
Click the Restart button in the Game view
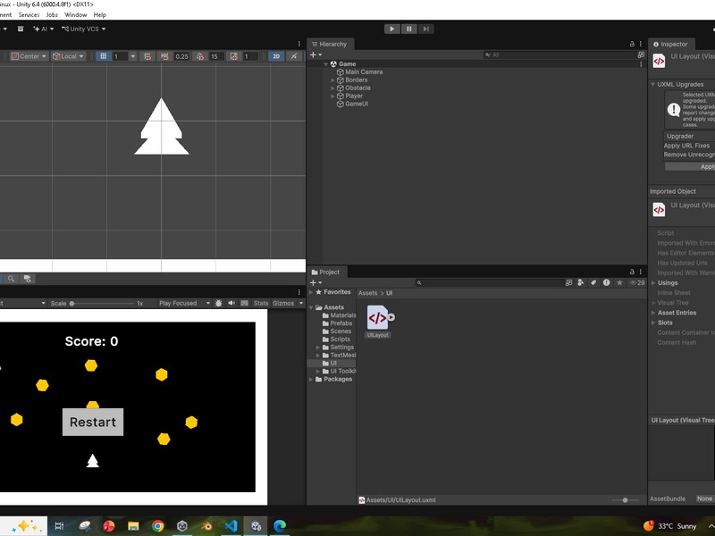click(x=93, y=422)
